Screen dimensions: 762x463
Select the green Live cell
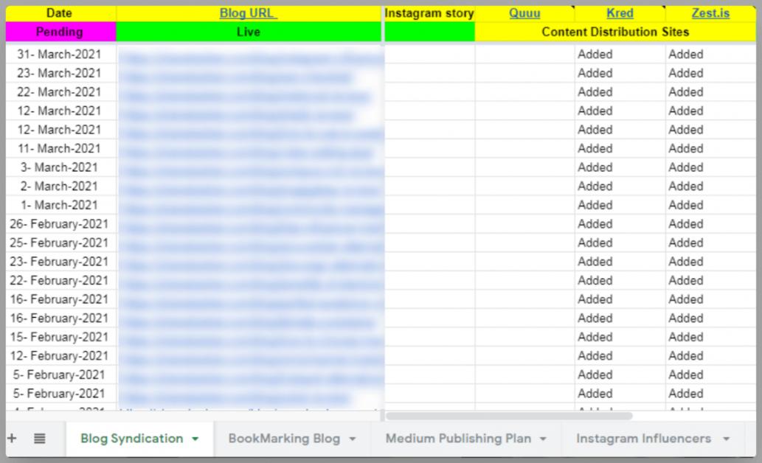[249, 32]
